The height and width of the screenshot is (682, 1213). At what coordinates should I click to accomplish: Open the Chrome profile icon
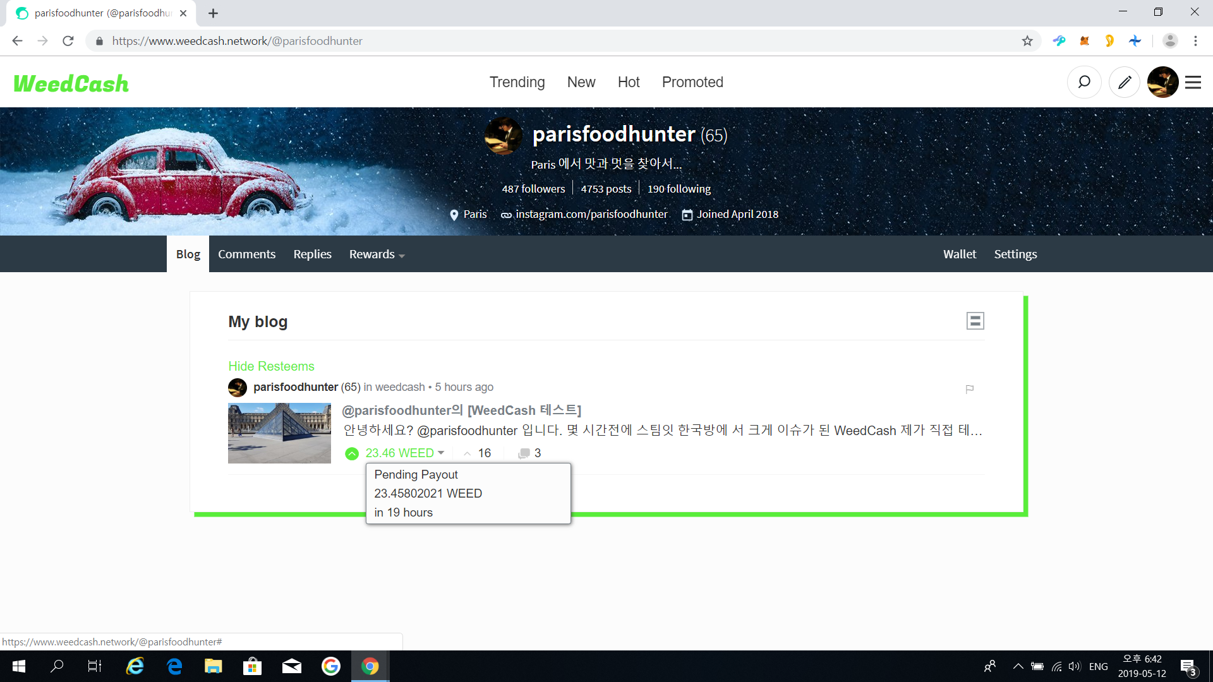click(x=1170, y=41)
